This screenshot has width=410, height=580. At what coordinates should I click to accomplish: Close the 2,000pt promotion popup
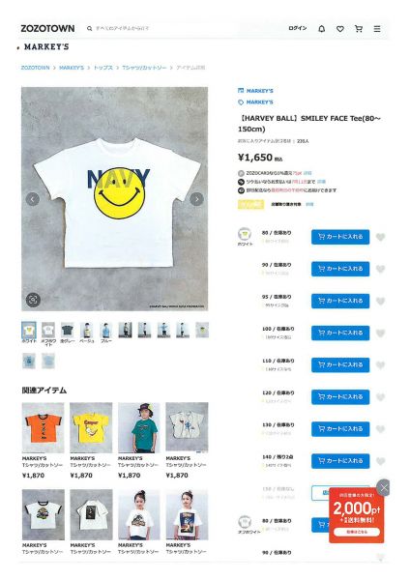[x=383, y=487]
